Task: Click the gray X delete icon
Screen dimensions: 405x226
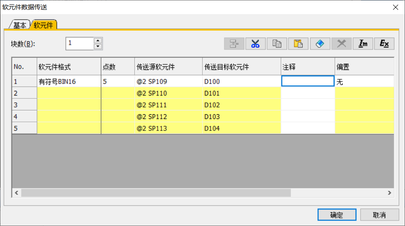Action: (x=341, y=43)
